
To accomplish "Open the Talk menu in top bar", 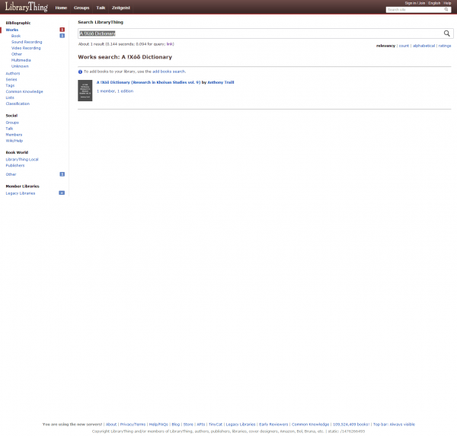I will point(101,8).
